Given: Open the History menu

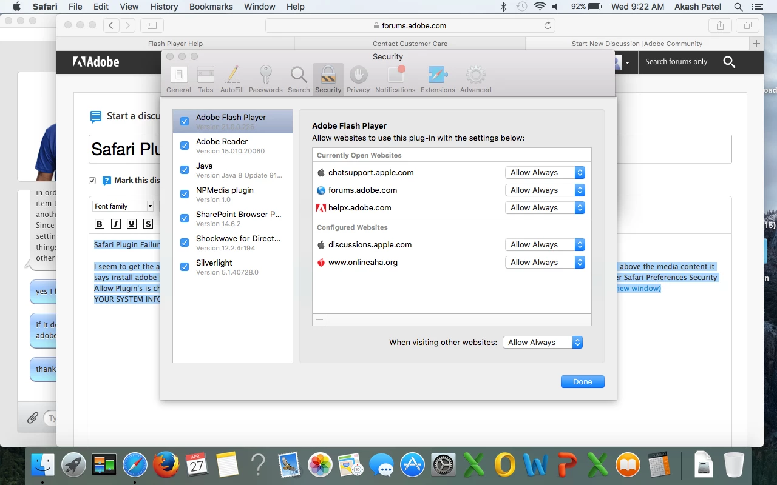Looking at the screenshot, I should (x=164, y=7).
